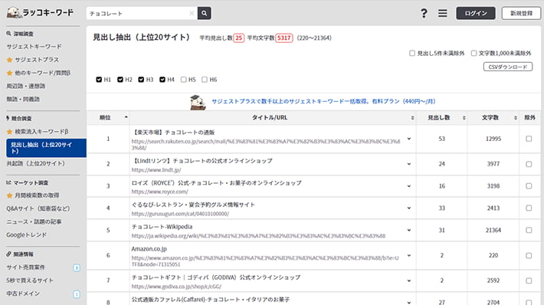
Task: Open 5秒で買えるサイト in sidebar
Action: 30,280
